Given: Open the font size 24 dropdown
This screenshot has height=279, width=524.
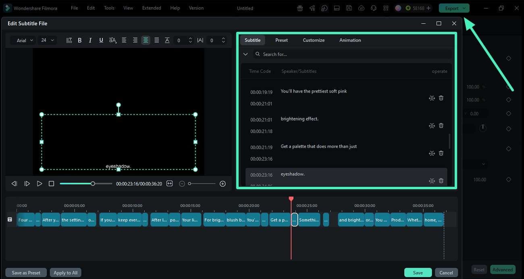Looking at the screenshot, I should pos(47,40).
